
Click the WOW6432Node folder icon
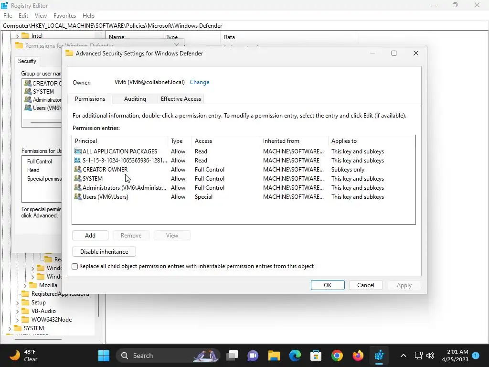click(x=25, y=320)
